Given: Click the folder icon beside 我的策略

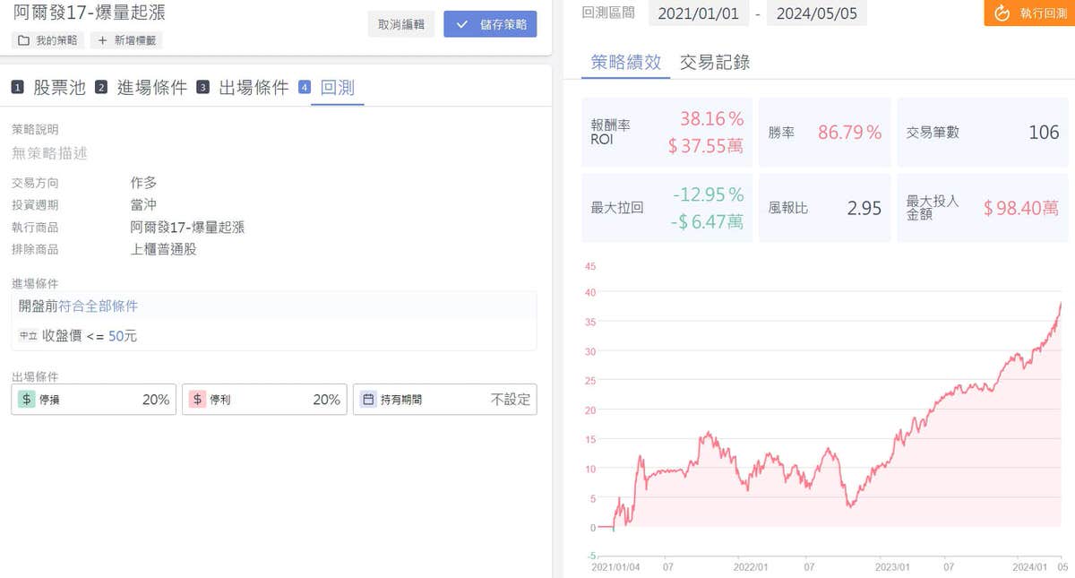Looking at the screenshot, I should pyautogui.click(x=24, y=40).
